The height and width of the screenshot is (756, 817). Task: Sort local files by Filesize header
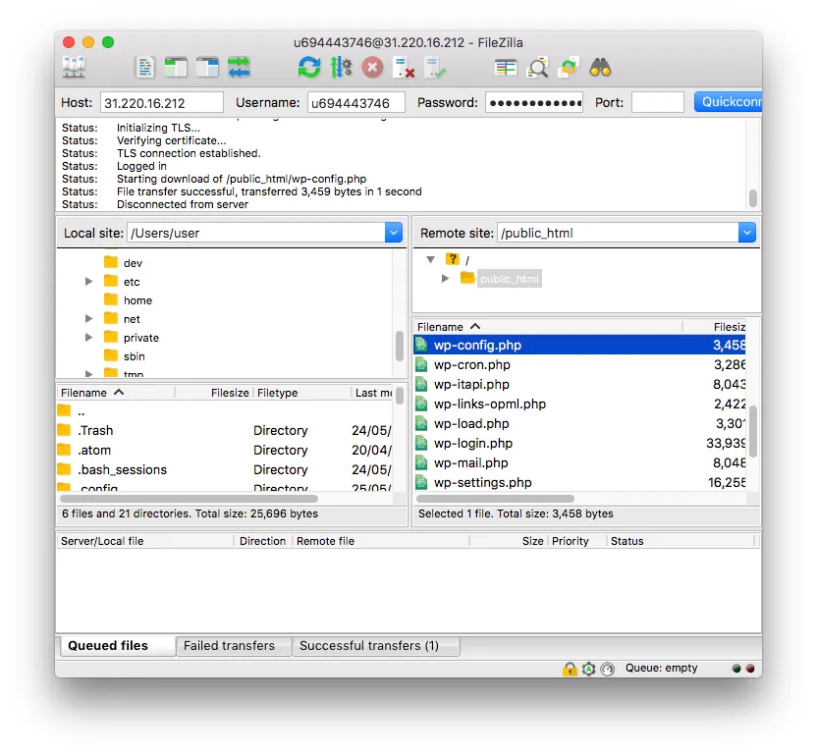214,393
